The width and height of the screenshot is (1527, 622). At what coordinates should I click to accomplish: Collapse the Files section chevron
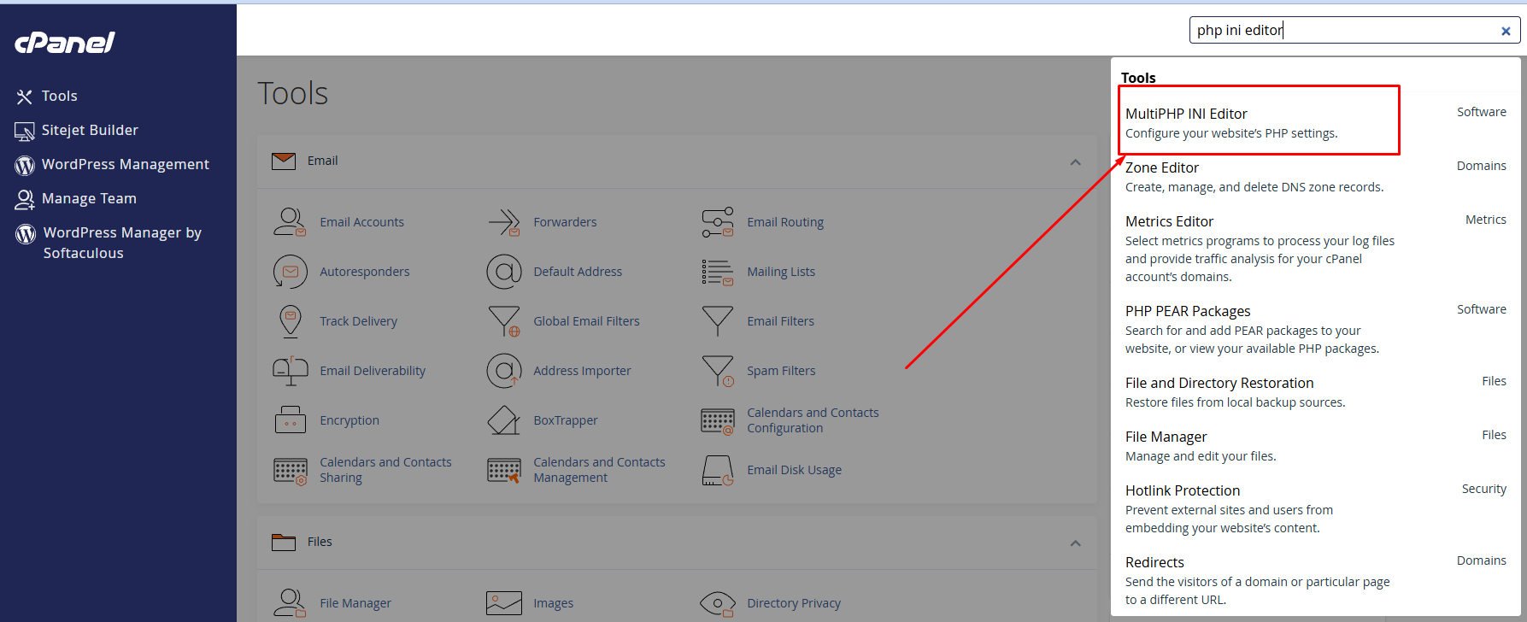(1075, 543)
